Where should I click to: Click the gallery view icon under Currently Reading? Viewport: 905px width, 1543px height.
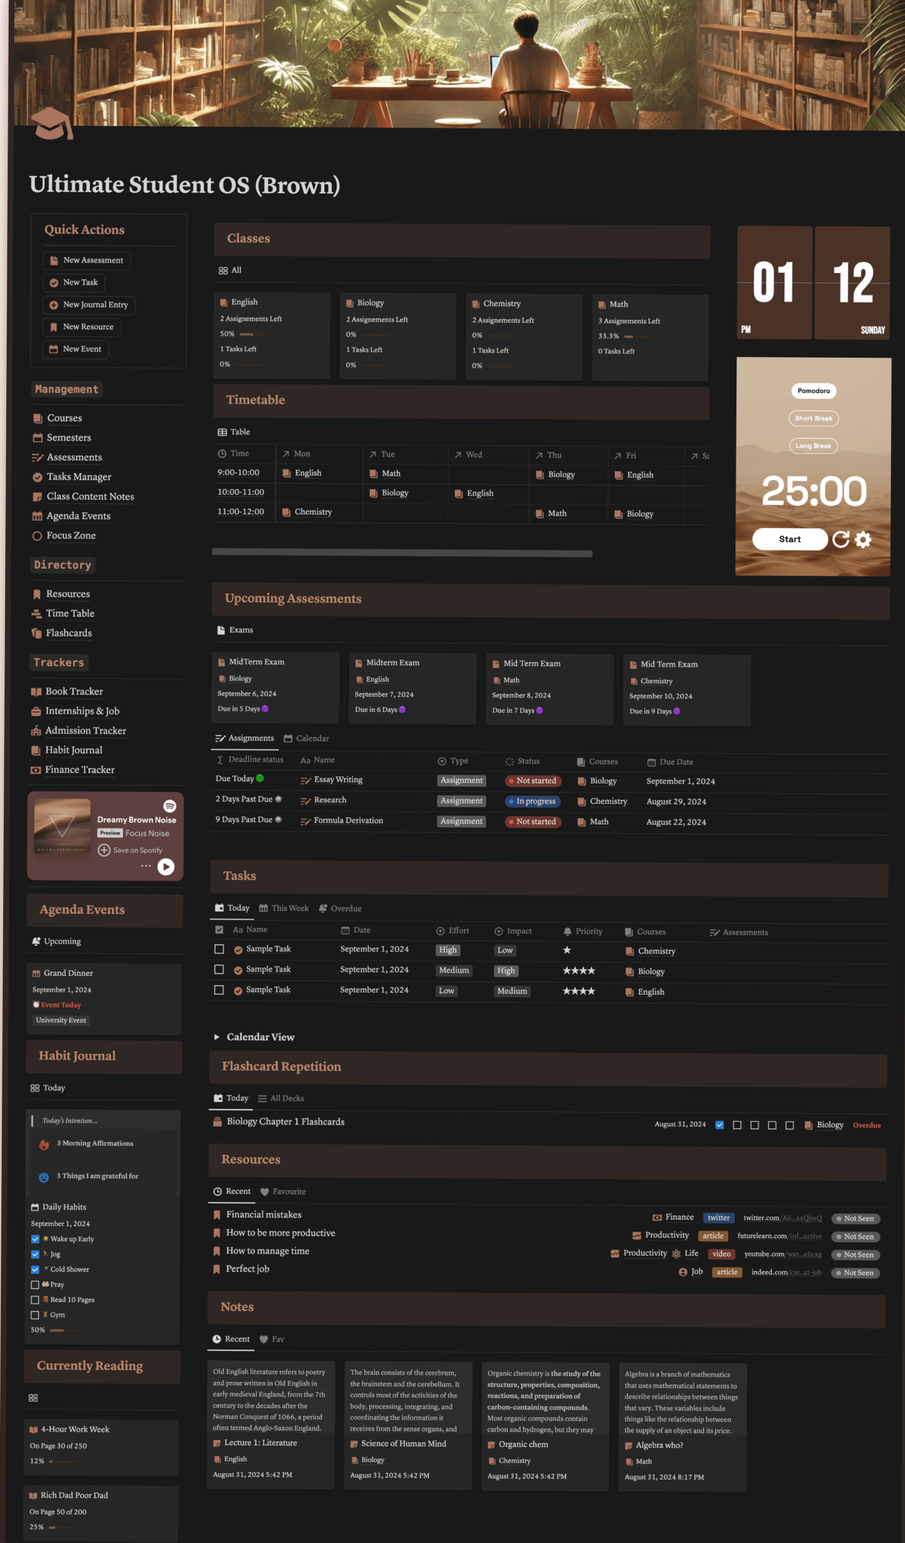pyautogui.click(x=33, y=1398)
